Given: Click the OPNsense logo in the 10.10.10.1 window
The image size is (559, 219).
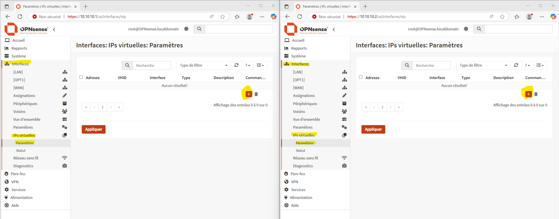Looking at the screenshot, I should pyautogui.click(x=27, y=29).
